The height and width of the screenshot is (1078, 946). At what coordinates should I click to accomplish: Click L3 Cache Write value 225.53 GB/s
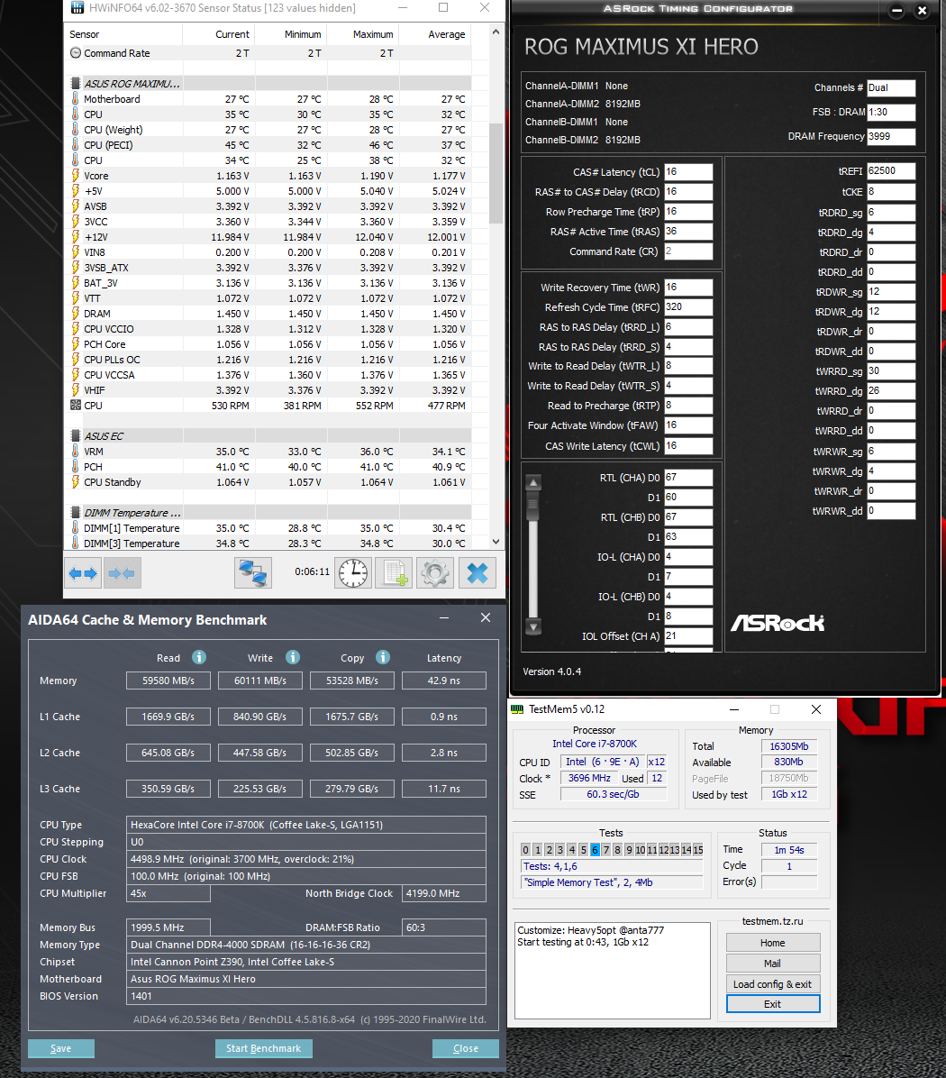point(259,789)
